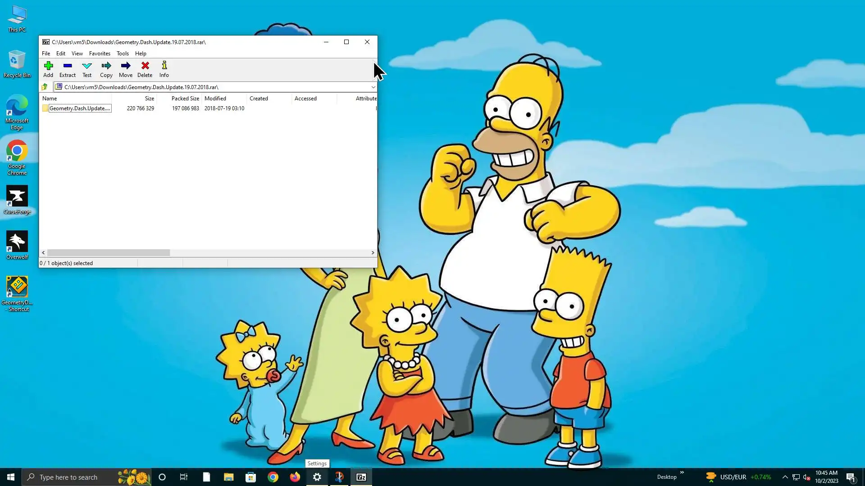Sort by Modified column header
Viewport: 865px width, 486px height.
[x=215, y=99]
